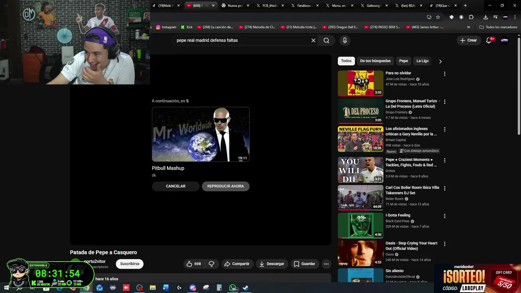Open the video's more actions menu

[326, 264]
